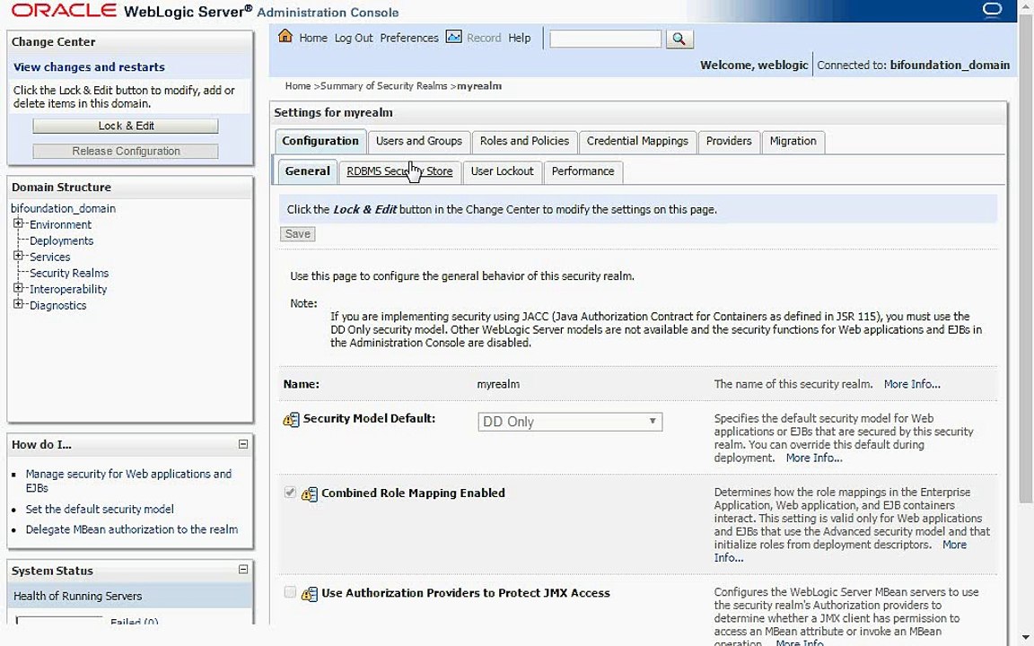Select the General subtab
This screenshot has width=1034, height=646.
(307, 171)
